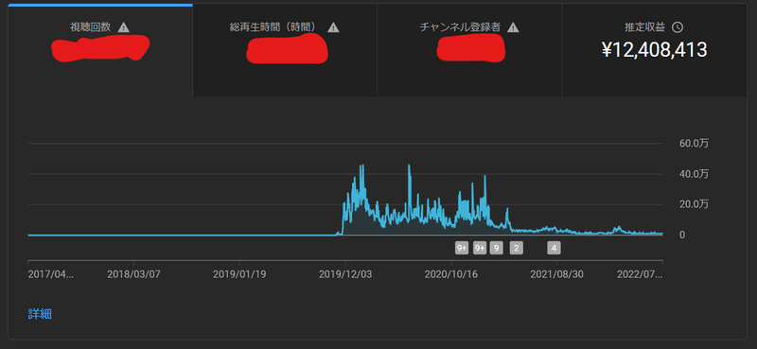Click the first 9+ video marker

click(x=462, y=248)
